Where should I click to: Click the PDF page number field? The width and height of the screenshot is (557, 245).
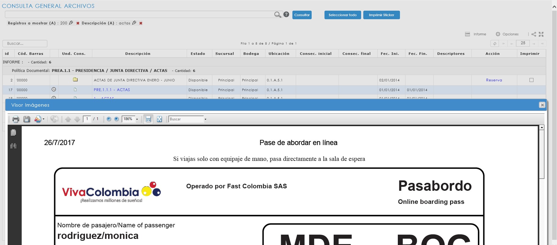tap(87, 119)
